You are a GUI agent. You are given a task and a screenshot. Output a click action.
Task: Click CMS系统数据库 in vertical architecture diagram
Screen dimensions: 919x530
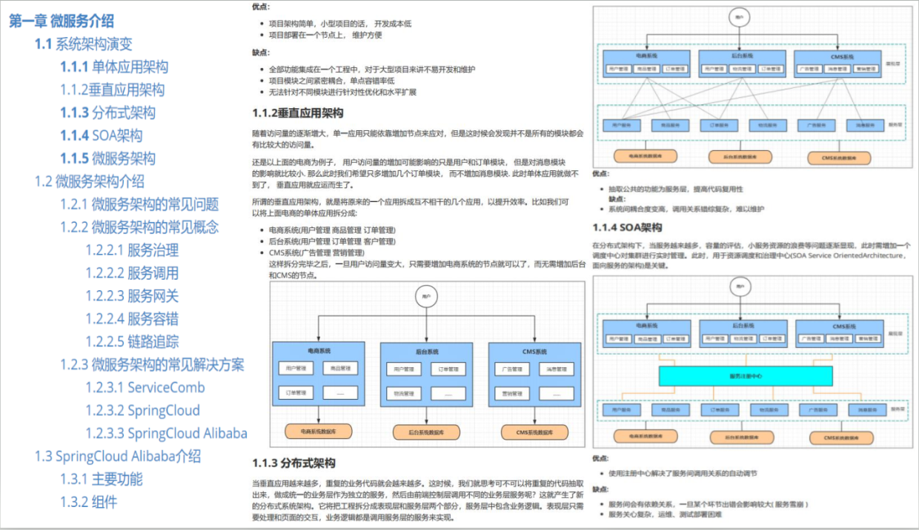click(535, 431)
